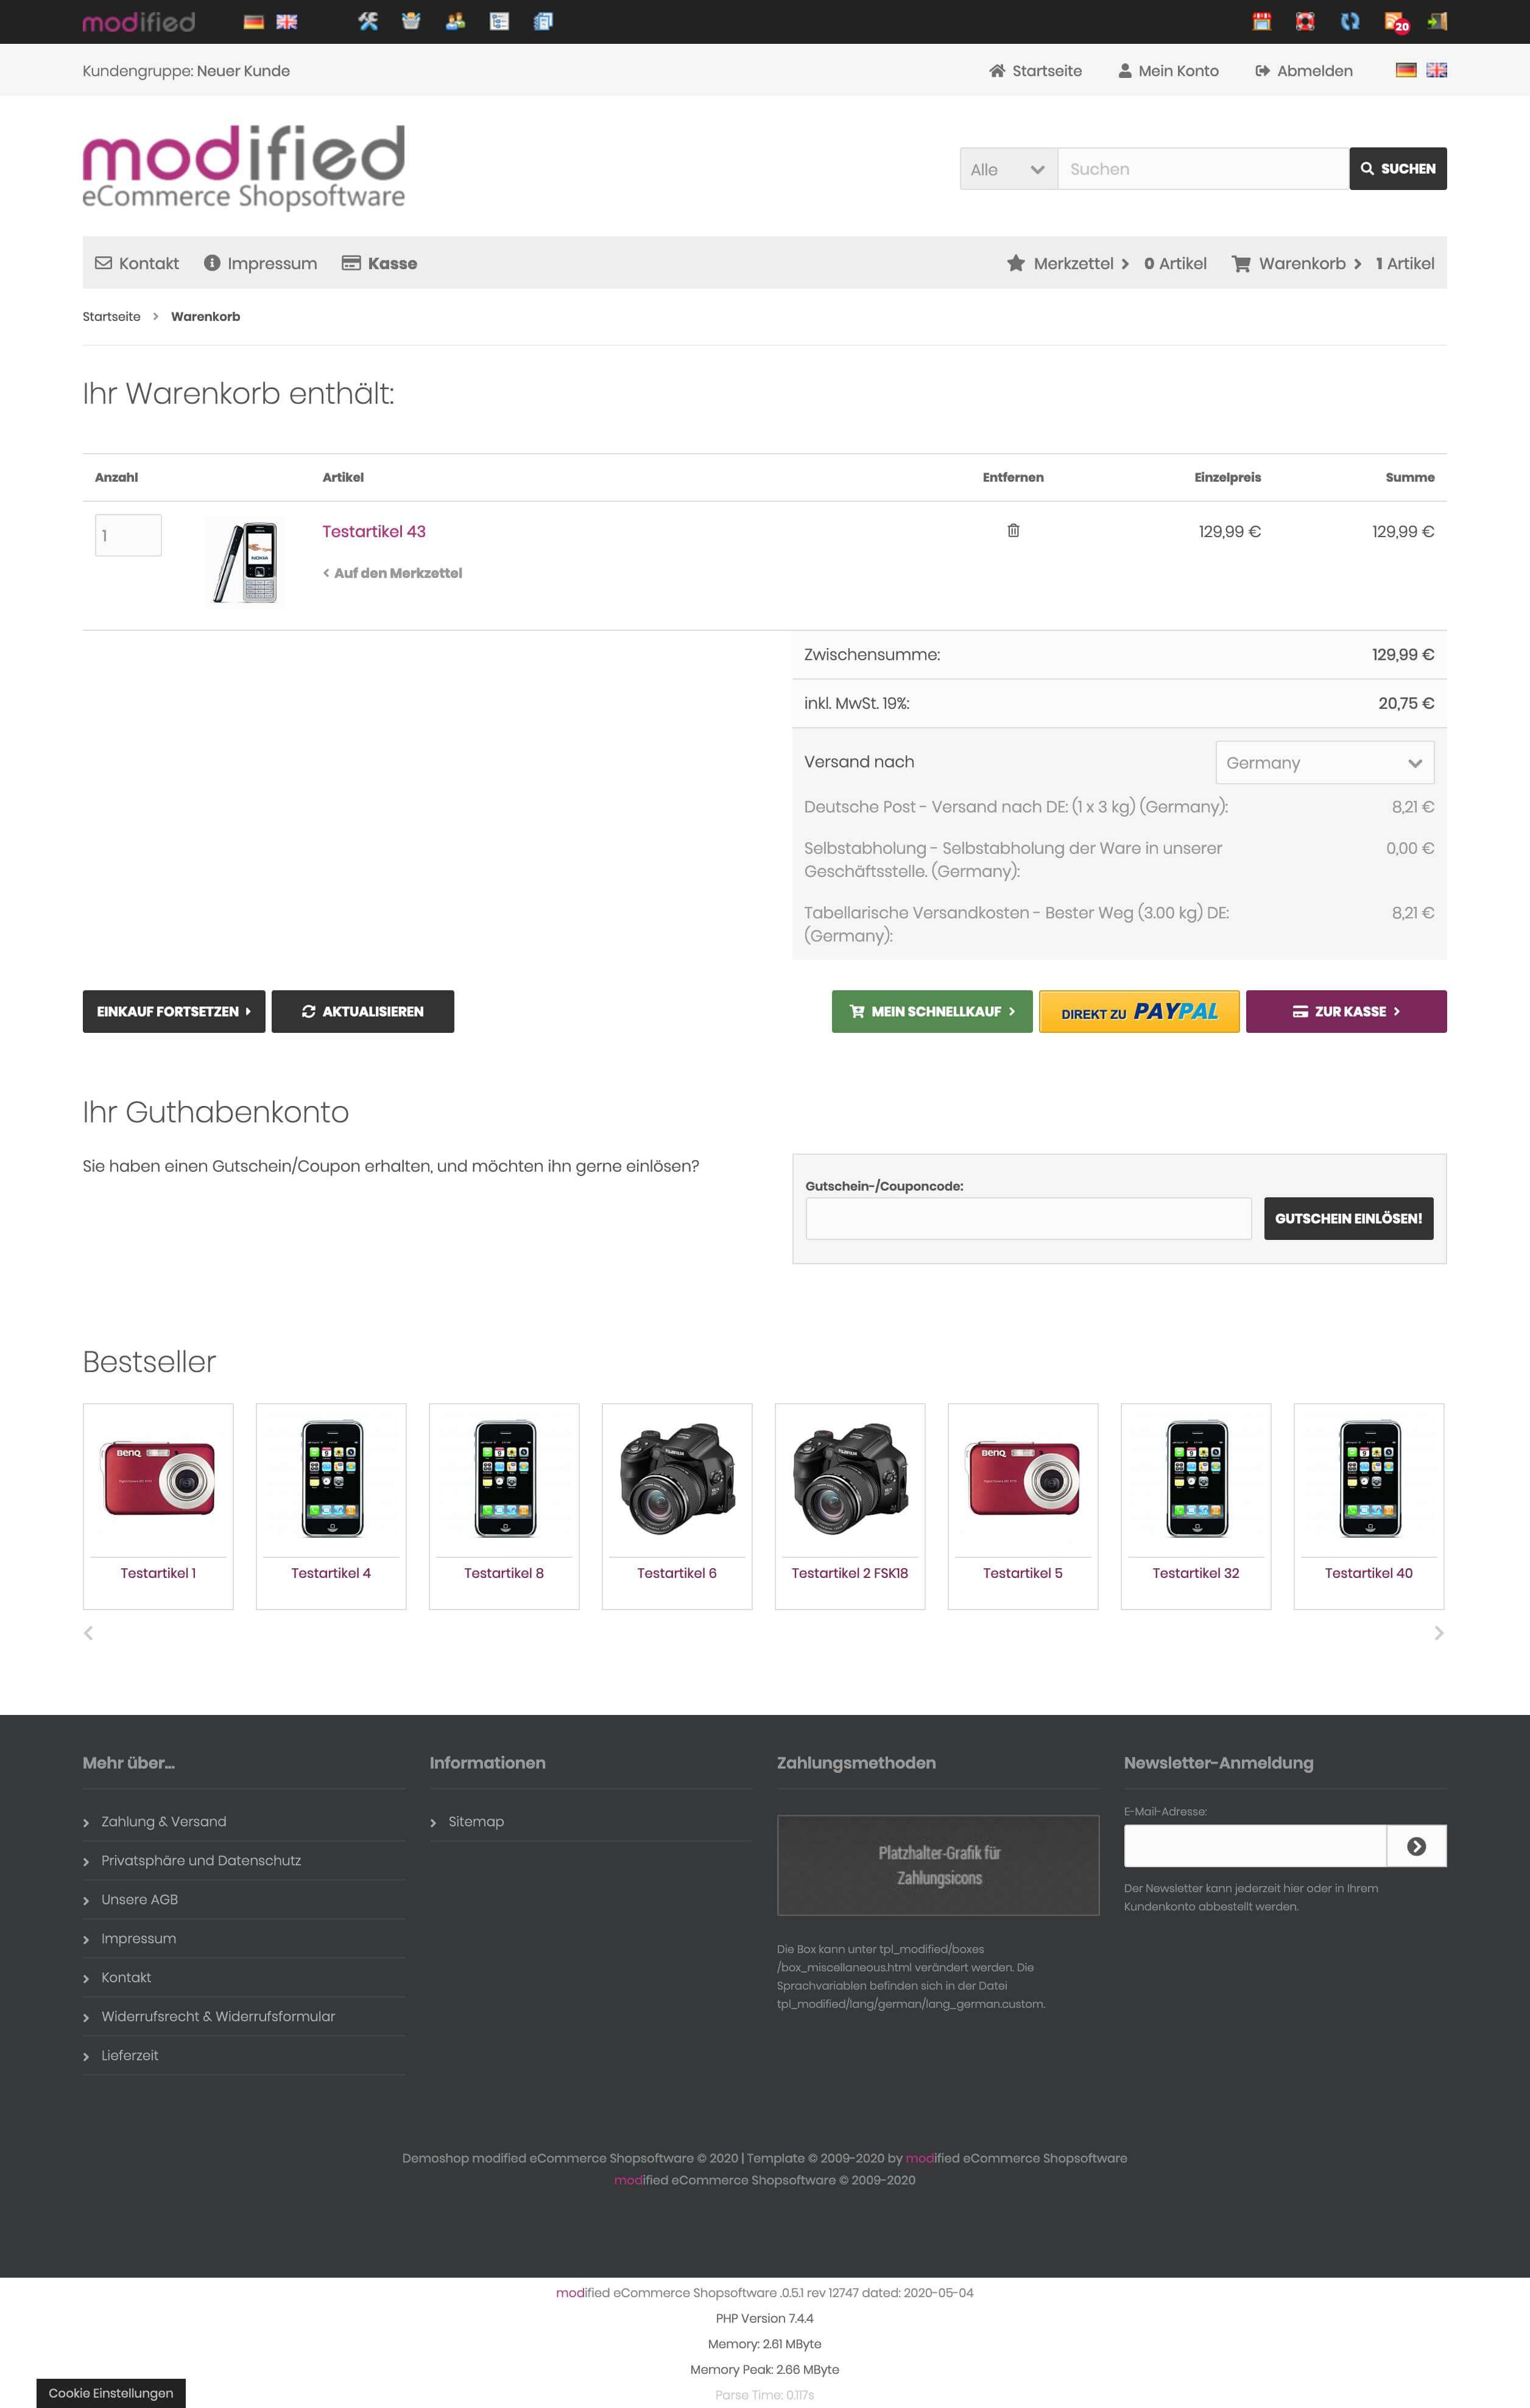The height and width of the screenshot is (2408, 1530).
Task: Remove Testartikel 43 with trash icon
Action: (x=1013, y=530)
